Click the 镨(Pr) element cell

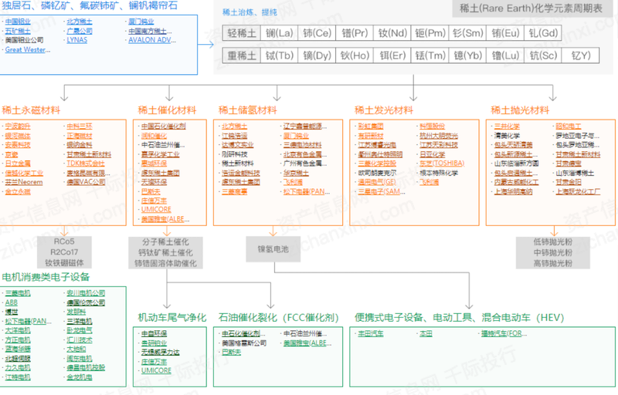click(355, 33)
